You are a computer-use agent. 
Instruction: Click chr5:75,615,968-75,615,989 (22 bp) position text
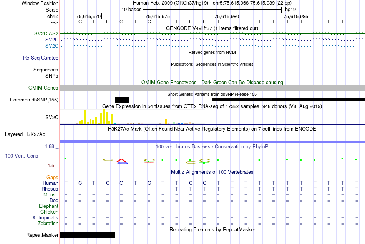[x=252, y=3]
